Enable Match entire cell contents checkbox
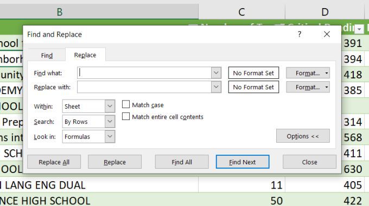This screenshot has width=369, height=206. (x=126, y=116)
